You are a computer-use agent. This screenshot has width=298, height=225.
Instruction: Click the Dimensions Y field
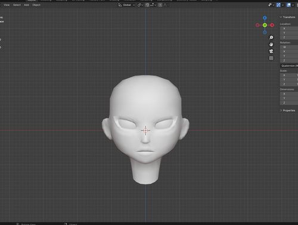[289, 98]
